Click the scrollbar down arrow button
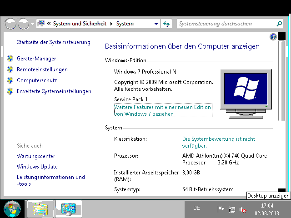 coord(281,190)
